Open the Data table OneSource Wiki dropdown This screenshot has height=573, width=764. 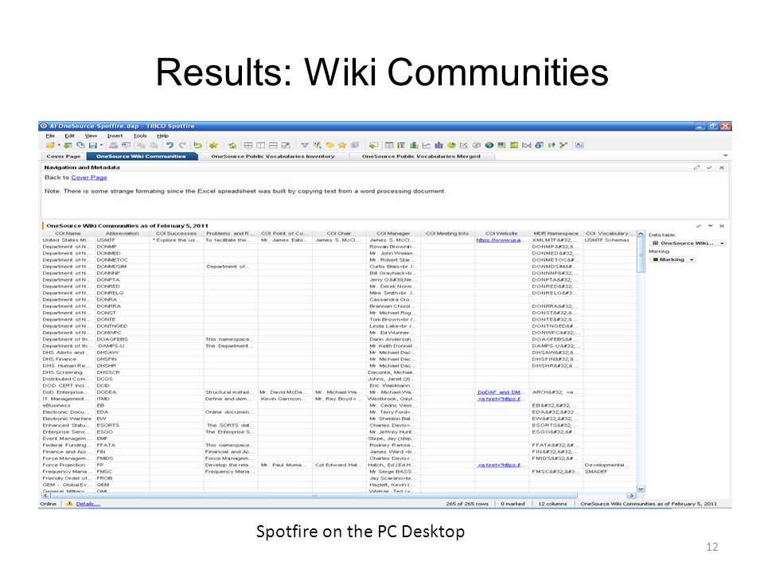pyautogui.click(x=688, y=244)
